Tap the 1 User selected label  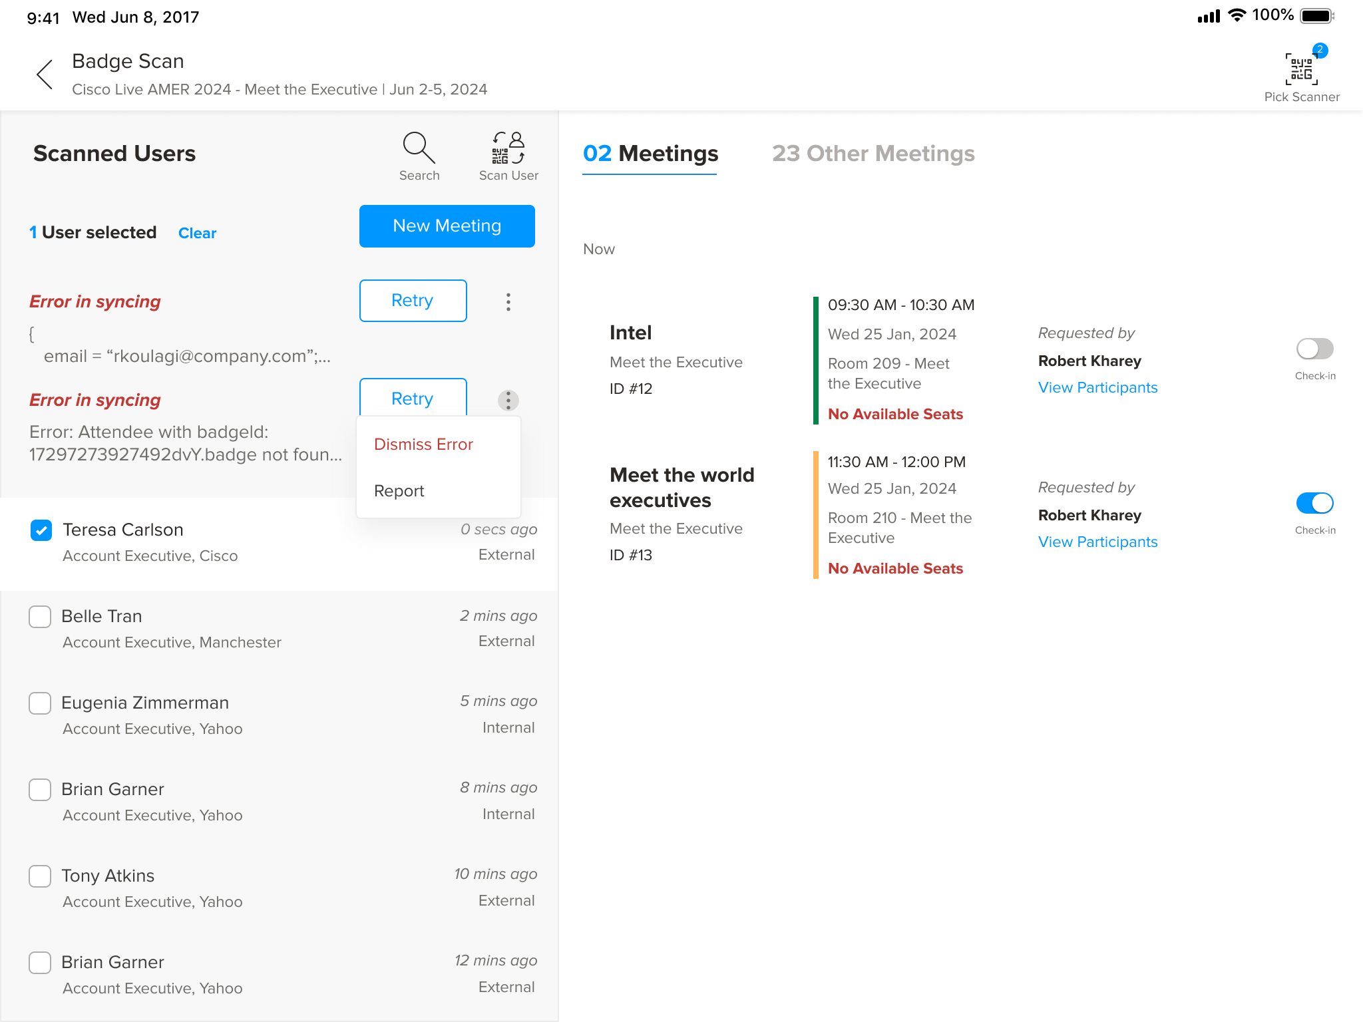[x=93, y=232]
